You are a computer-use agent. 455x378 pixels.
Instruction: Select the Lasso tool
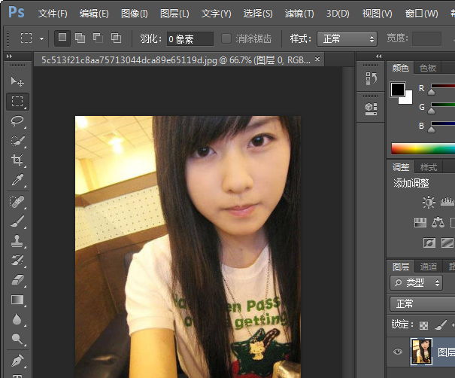(17, 120)
